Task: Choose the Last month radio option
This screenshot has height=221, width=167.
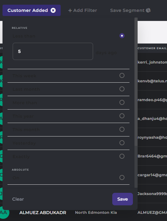Action: (122, 89)
